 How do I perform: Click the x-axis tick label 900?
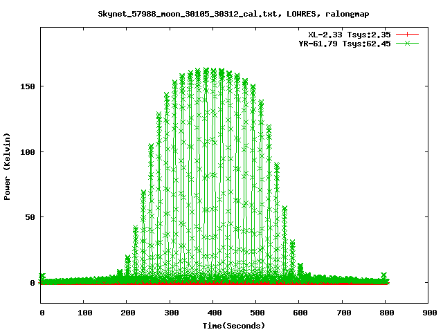tap(429, 313)
